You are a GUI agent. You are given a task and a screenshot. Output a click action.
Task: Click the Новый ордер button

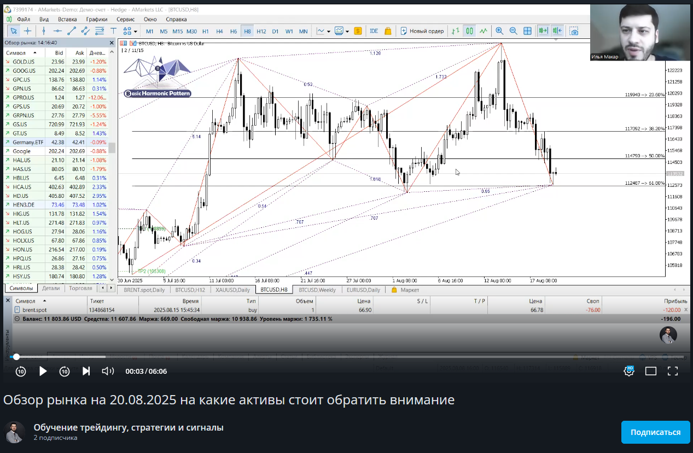421,31
